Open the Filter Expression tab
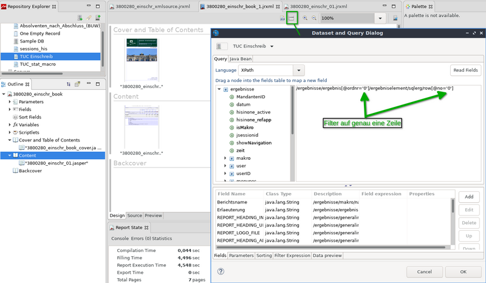This screenshot has height=283, width=486. (292, 256)
